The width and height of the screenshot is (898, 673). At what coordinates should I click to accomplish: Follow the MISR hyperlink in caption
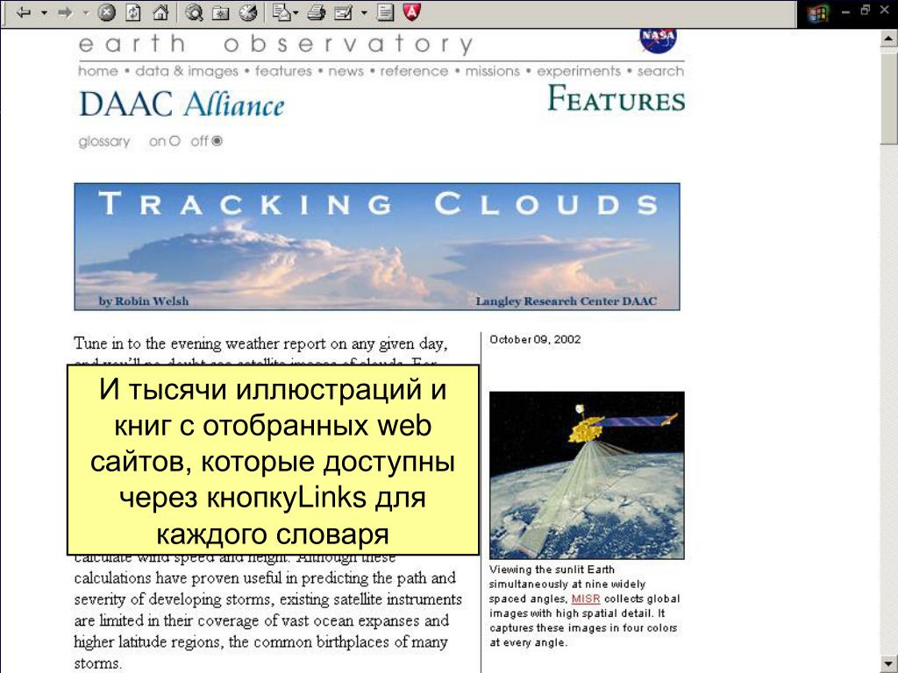tap(585, 599)
